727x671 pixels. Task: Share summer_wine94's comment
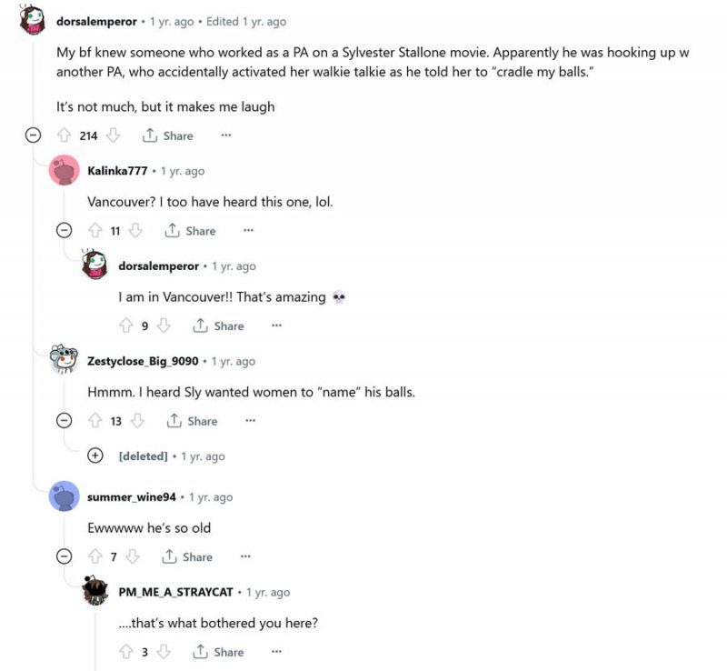point(187,556)
